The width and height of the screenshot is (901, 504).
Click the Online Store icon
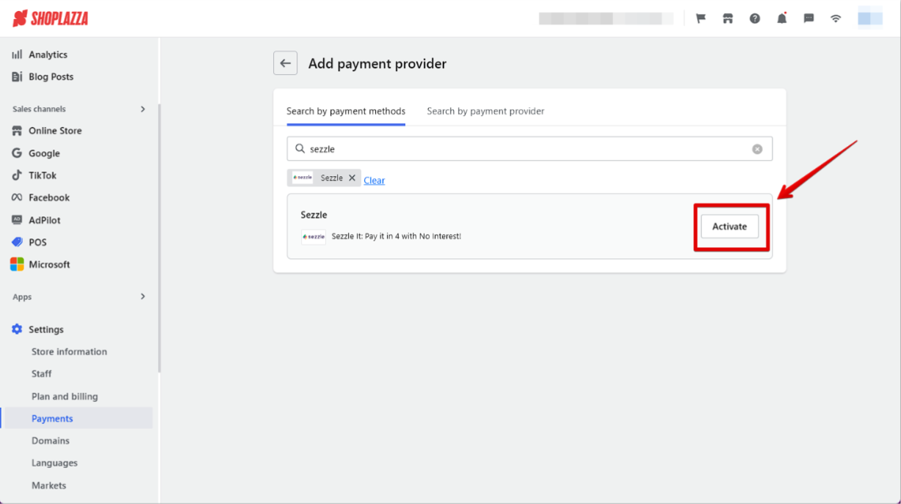(17, 131)
